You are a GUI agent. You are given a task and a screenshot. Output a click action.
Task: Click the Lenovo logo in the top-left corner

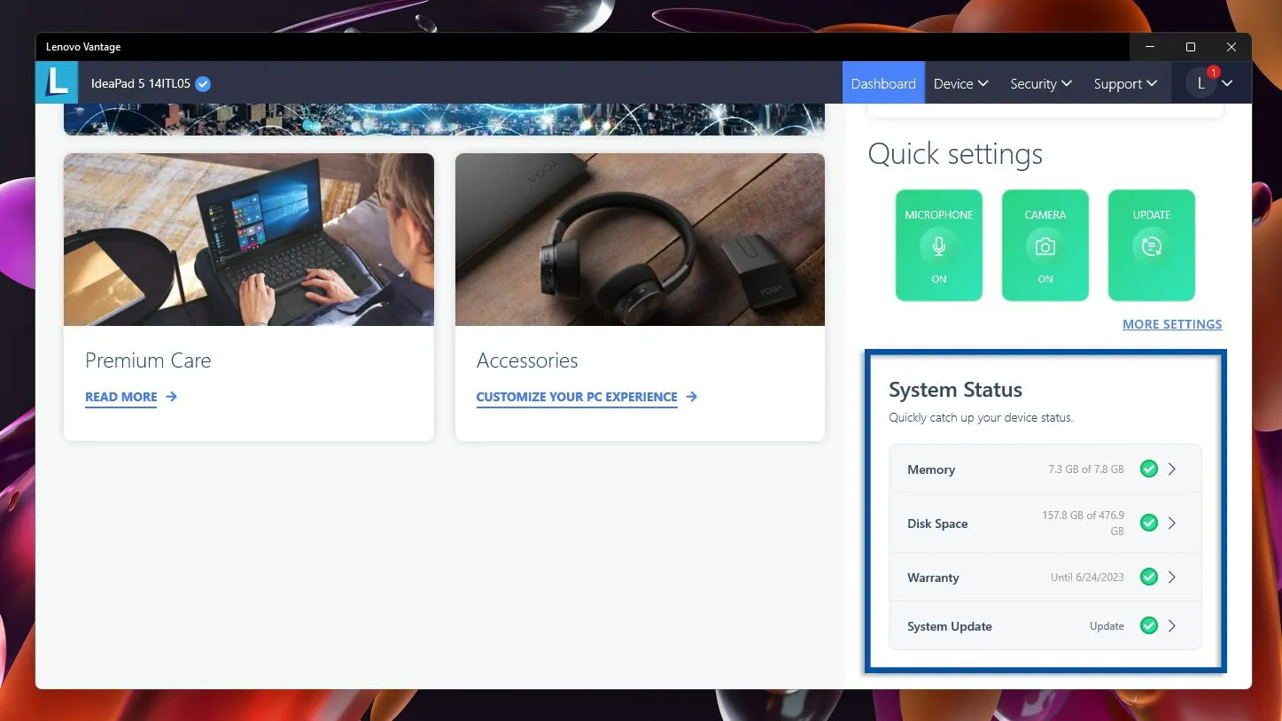point(56,82)
